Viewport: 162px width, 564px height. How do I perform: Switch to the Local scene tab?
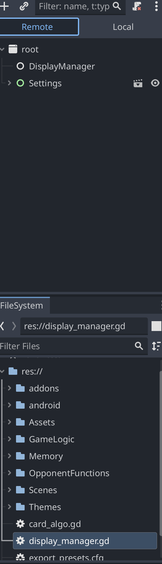coord(123,27)
